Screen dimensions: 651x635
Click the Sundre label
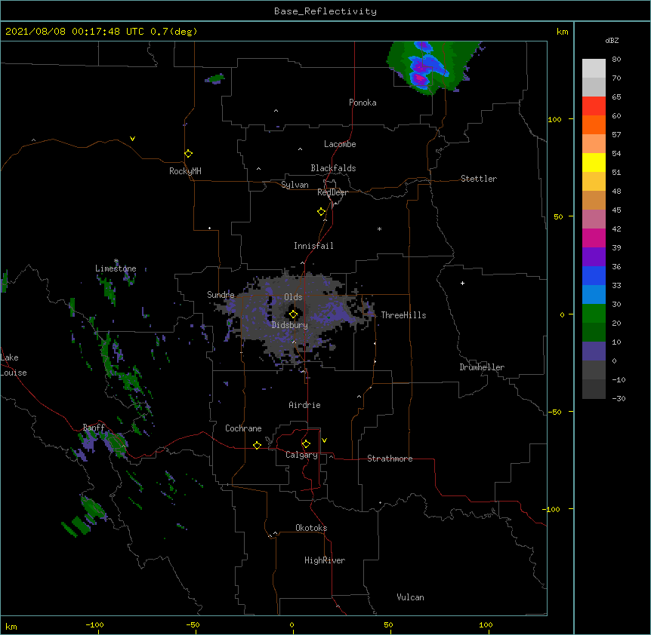coord(221,295)
